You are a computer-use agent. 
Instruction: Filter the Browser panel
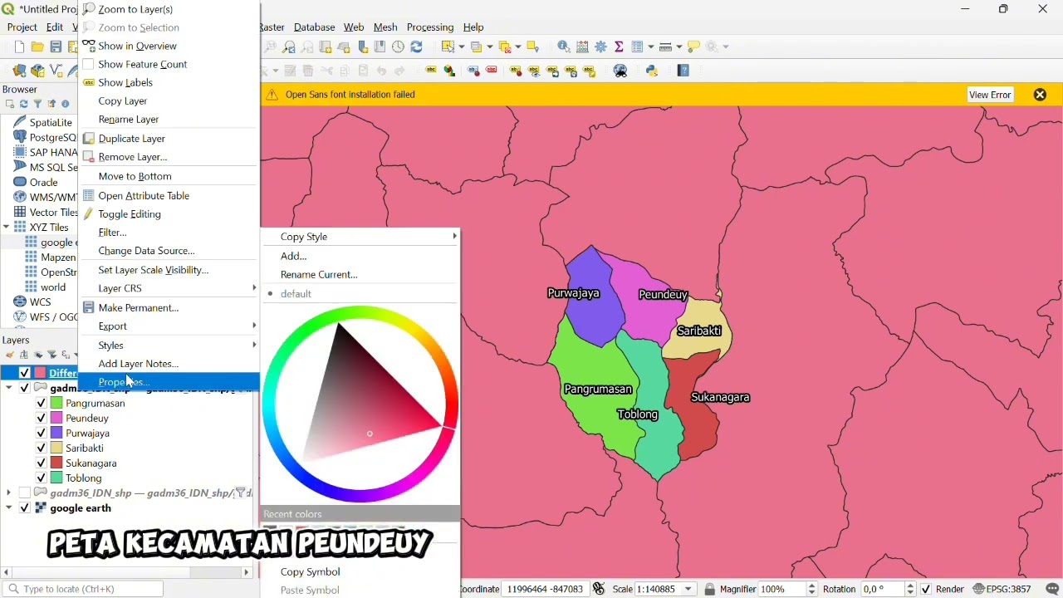(x=37, y=105)
